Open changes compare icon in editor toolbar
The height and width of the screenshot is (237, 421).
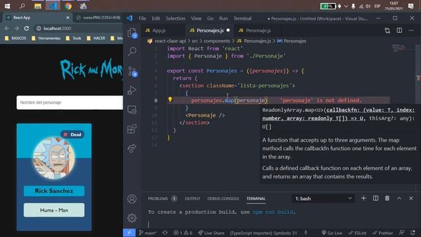[x=387, y=30]
